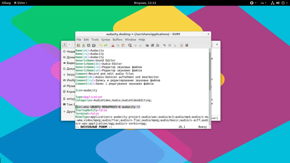Viewport: 290px width, 163px height.
Task: Click the GVim vertical scrollbar
Action: tap(210, 69)
